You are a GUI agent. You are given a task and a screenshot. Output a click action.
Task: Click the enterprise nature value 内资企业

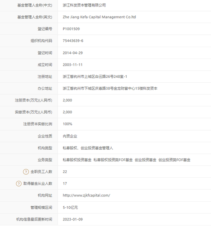(x=70, y=136)
